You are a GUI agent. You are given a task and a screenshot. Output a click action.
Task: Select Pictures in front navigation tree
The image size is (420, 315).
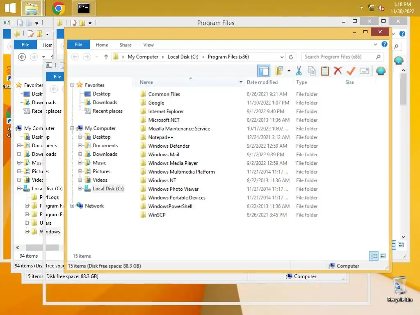click(x=101, y=171)
